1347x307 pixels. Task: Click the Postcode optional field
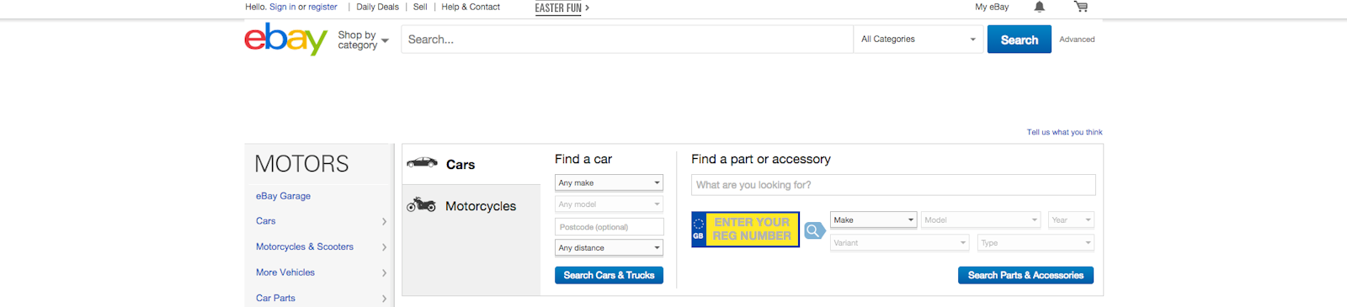(x=609, y=227)
